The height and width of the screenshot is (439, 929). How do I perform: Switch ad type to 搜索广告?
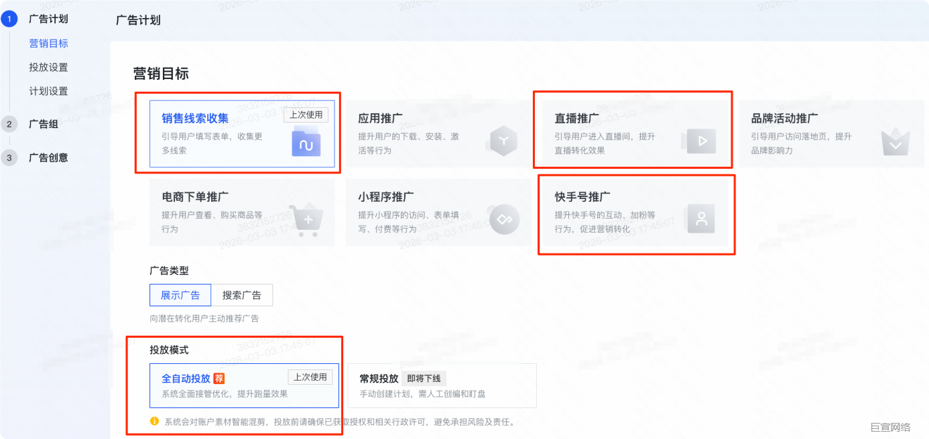(x=242, y=295)
